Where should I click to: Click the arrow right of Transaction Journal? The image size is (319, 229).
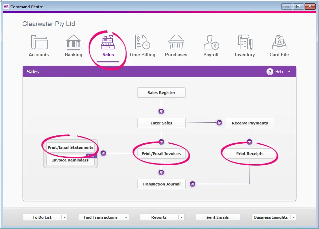click(192, 184)
